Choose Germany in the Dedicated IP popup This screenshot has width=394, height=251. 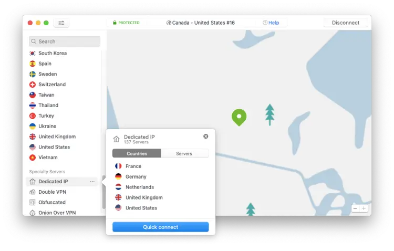136,176
